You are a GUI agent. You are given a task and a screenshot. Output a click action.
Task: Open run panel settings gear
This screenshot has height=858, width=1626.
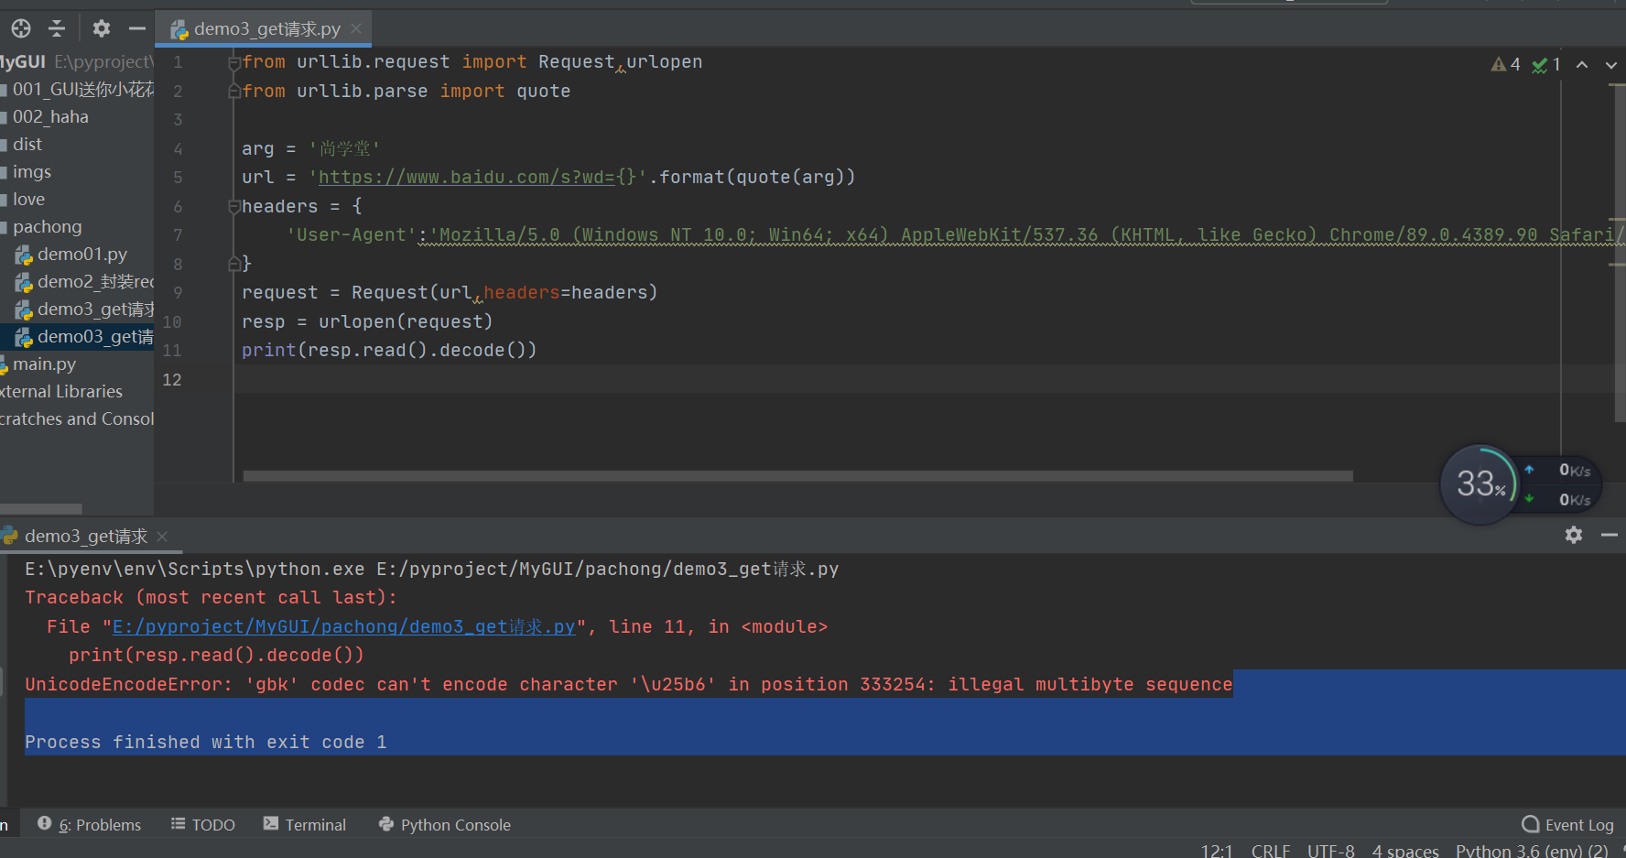point(1574,535)
